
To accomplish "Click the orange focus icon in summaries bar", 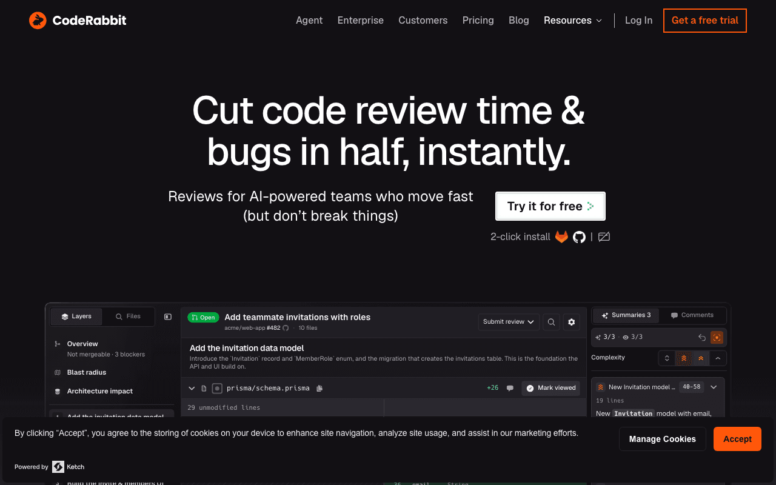I will [717, 337].
